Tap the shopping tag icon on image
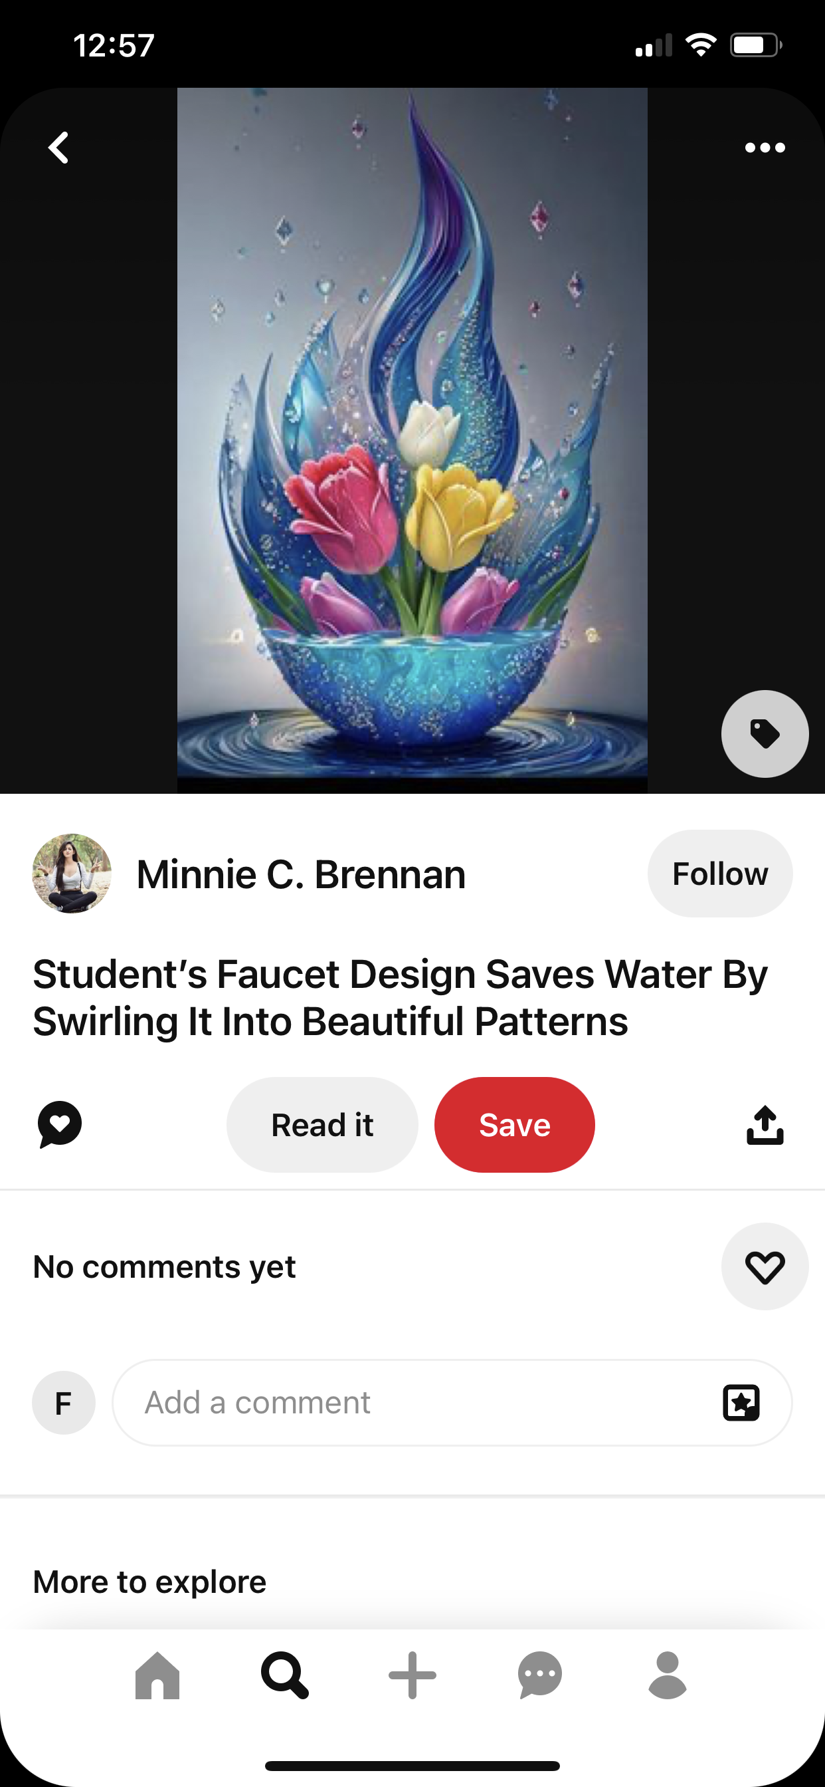 765,733
